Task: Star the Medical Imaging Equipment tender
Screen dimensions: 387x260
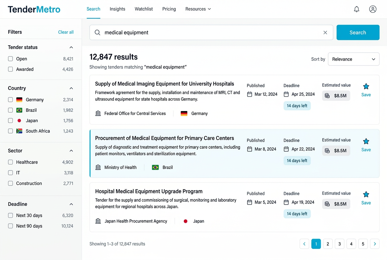Action: click(366, 86)
